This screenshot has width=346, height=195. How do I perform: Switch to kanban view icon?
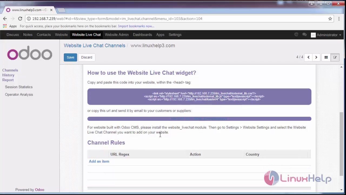(x=326, y=57)
